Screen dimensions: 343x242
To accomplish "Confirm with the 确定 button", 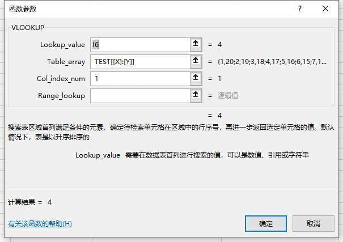I will pyautogui.click(x=266, y=223).
